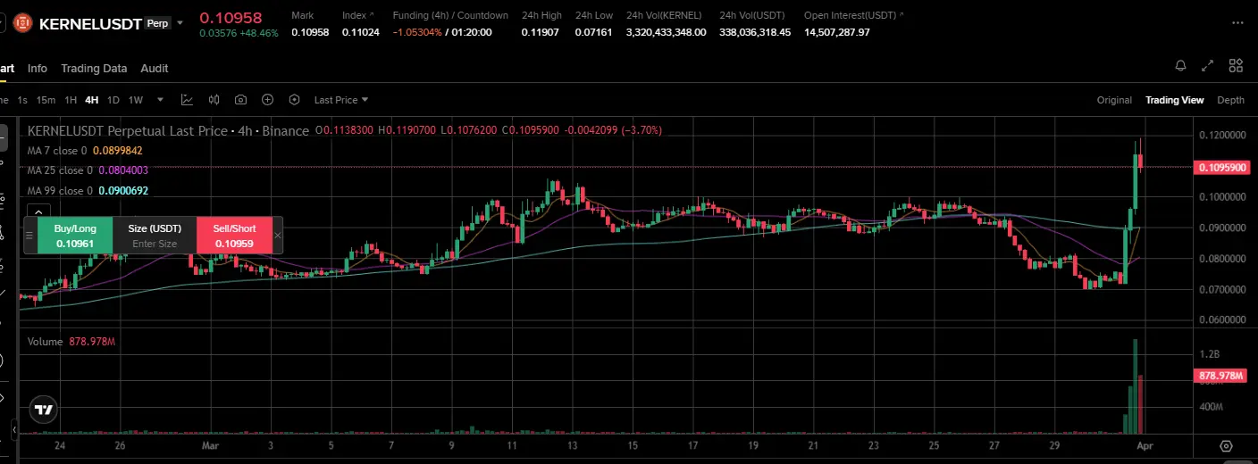Click the KERNEL coin logo
Screen dimensions: 1258x464
(22, 23)
